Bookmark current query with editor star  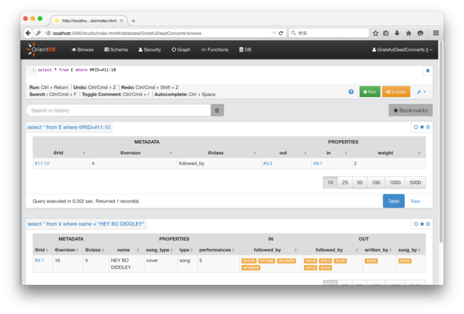point(427,70)
